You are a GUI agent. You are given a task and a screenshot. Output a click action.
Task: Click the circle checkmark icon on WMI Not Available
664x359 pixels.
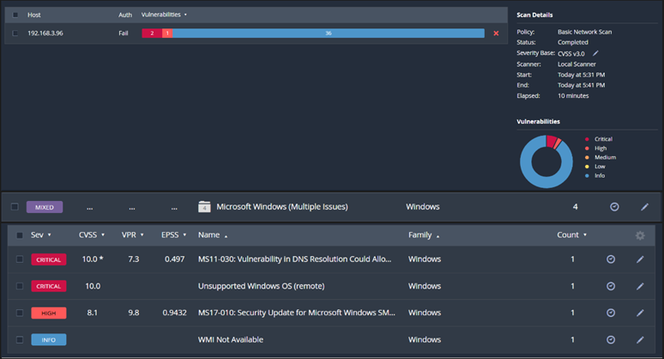pyautogui.click(x=611, y=339)
